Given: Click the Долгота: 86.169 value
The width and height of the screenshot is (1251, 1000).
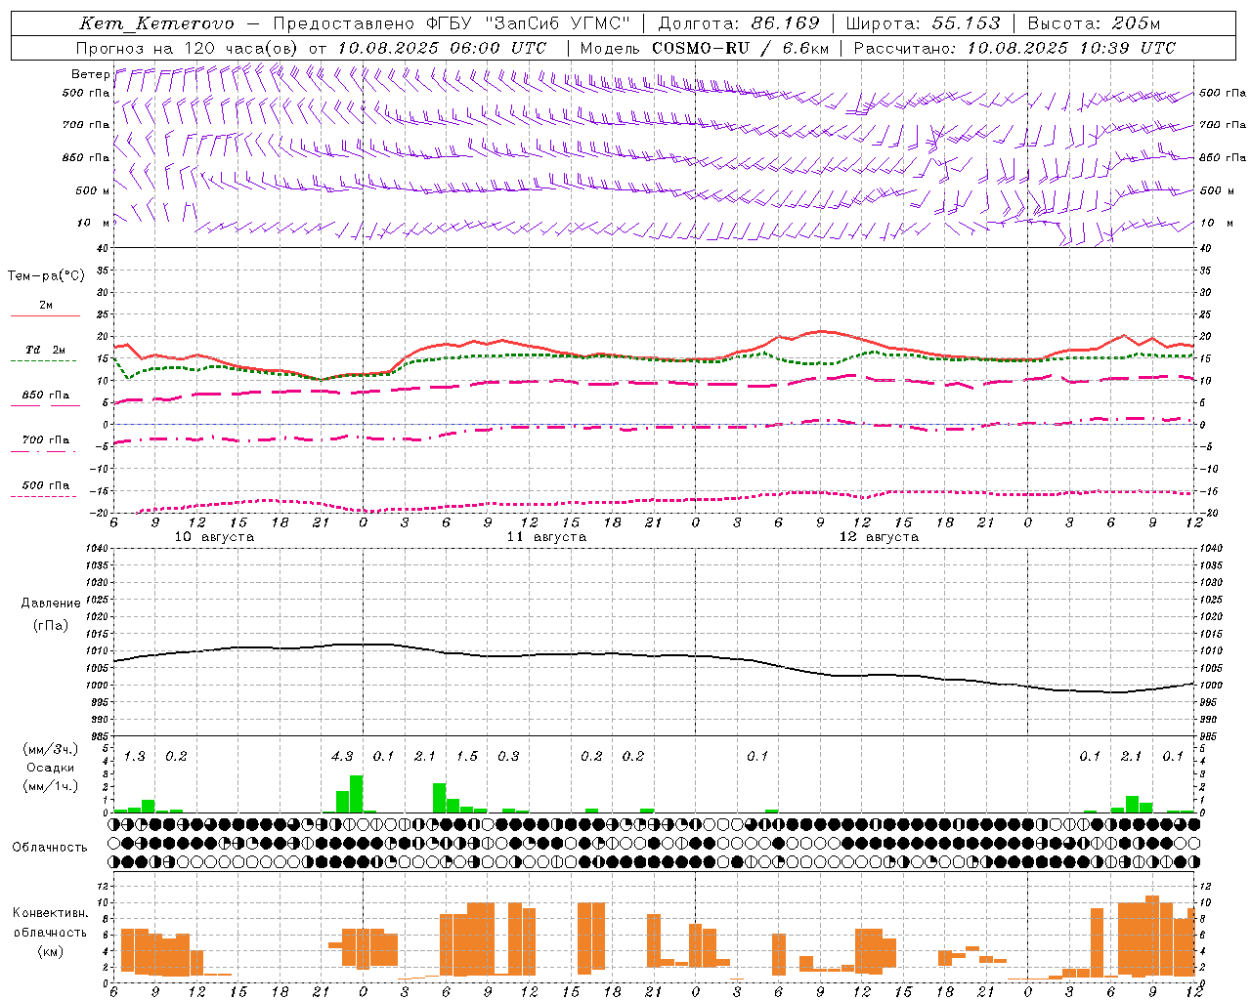Looking at the screenshot, I should (739, 23).
